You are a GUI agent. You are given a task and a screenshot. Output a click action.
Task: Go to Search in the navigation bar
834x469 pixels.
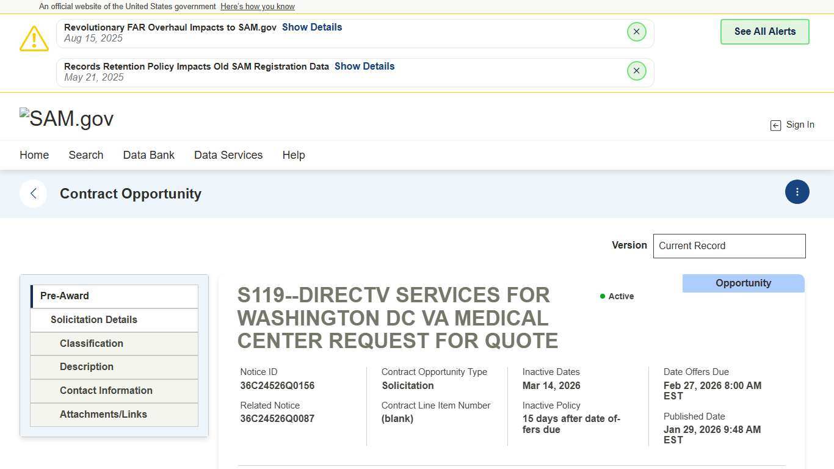click(x=85, y=155)
